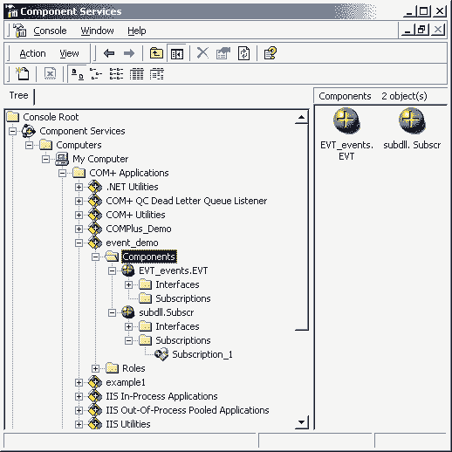Screen dimensions: 452x452
Task: Select the large subdll.Subscr icon in right pane
Action: [412, 121]
